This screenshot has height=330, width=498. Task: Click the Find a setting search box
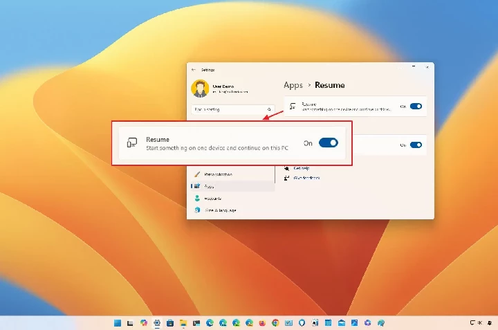click(x=228, y=109)
